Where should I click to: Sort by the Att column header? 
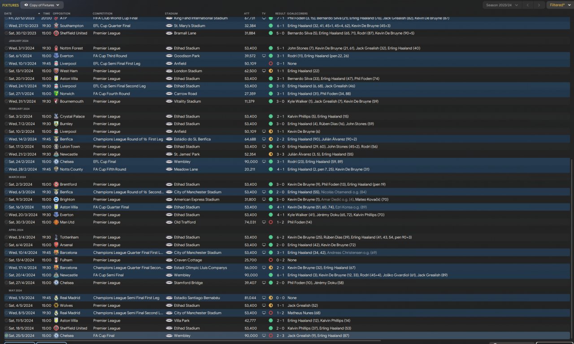click(247, 14)
